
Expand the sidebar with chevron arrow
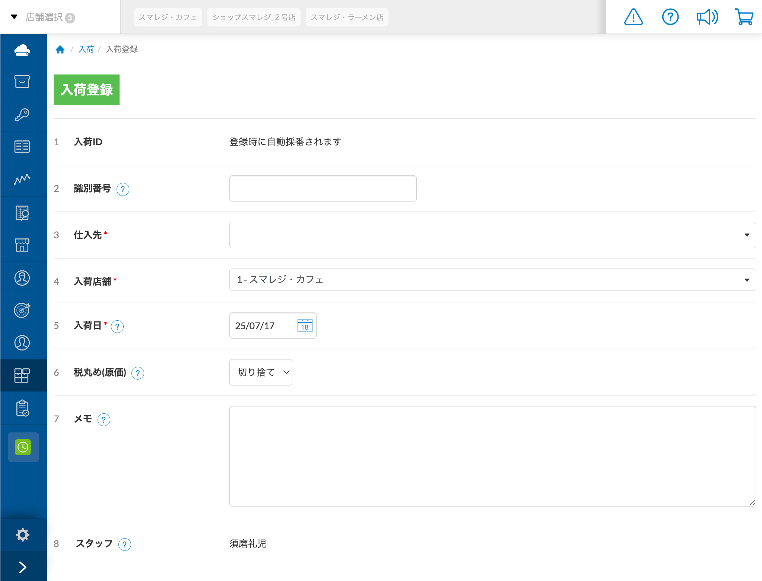pos(23,567)
